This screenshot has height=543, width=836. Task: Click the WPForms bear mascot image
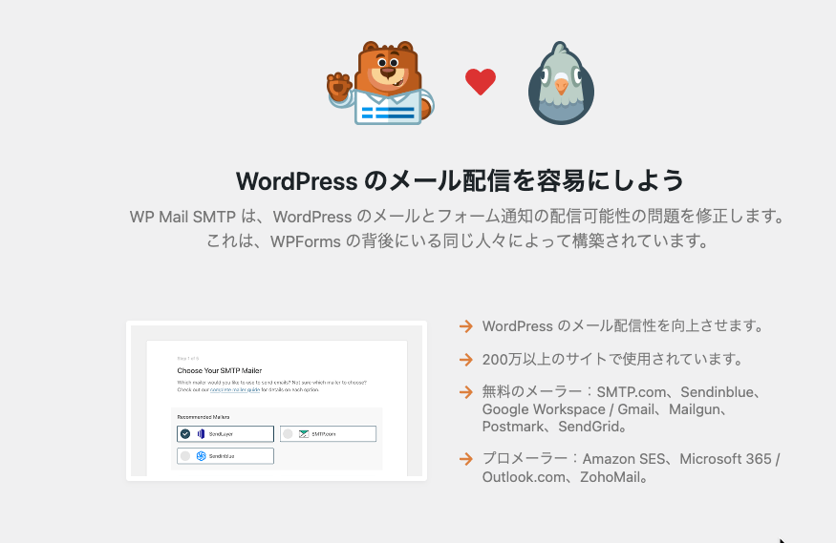[x=380, y=83]
